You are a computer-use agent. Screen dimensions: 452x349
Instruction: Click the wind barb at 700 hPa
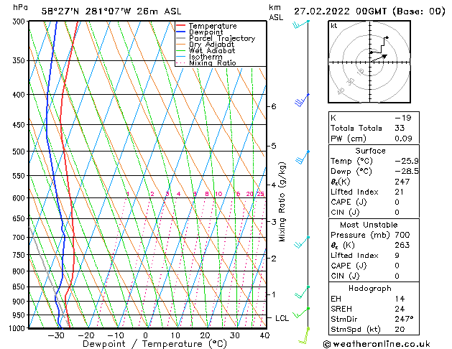pos(302,242)
